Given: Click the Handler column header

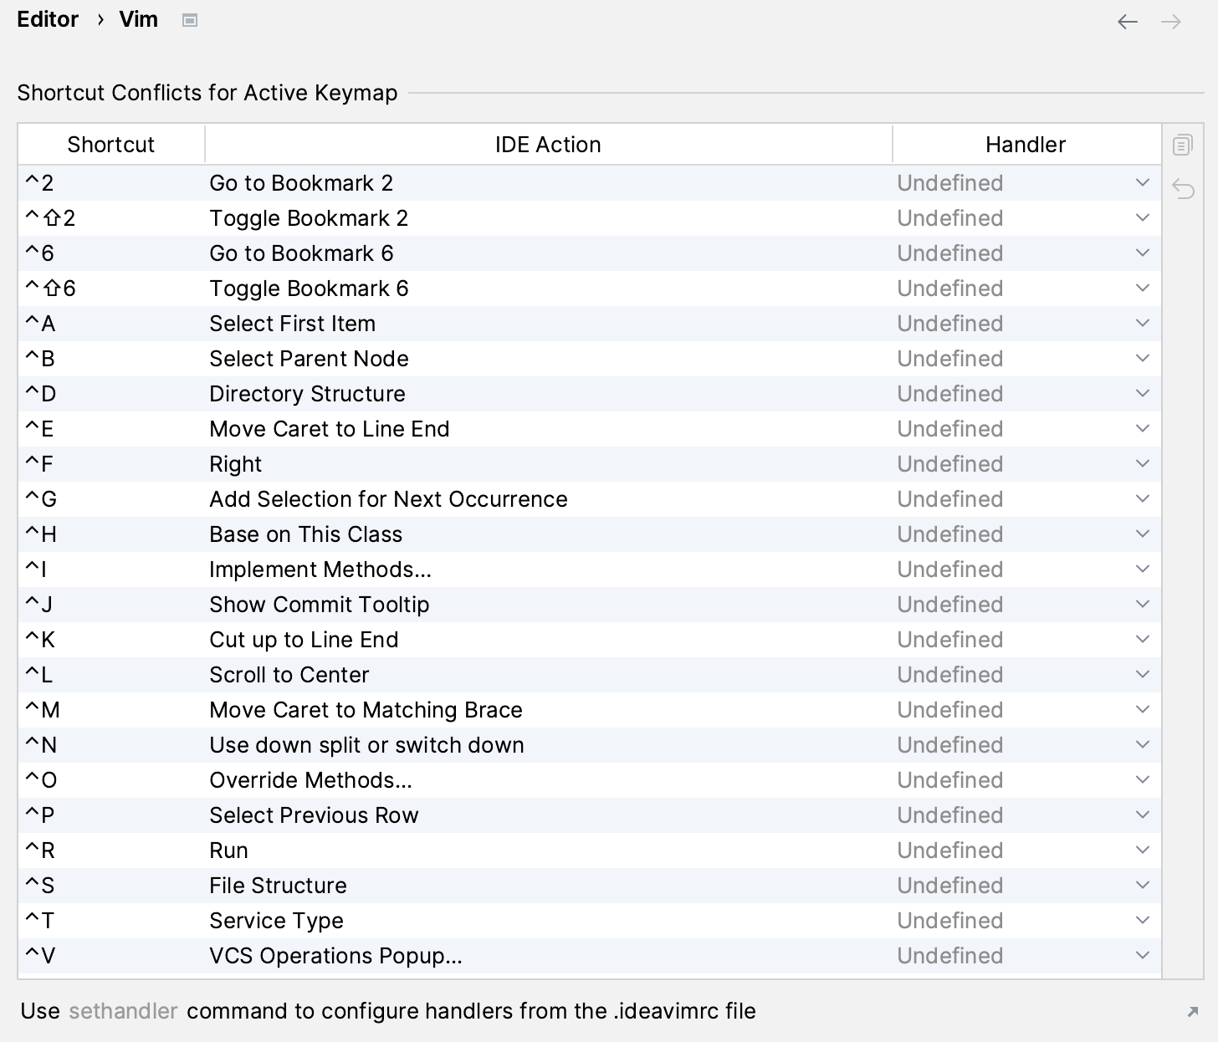Looking at the screenshot, I should [x=1026, y=145].
